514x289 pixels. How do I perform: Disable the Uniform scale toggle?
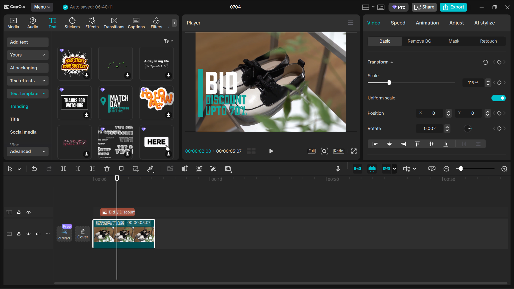tap(498, 98)
